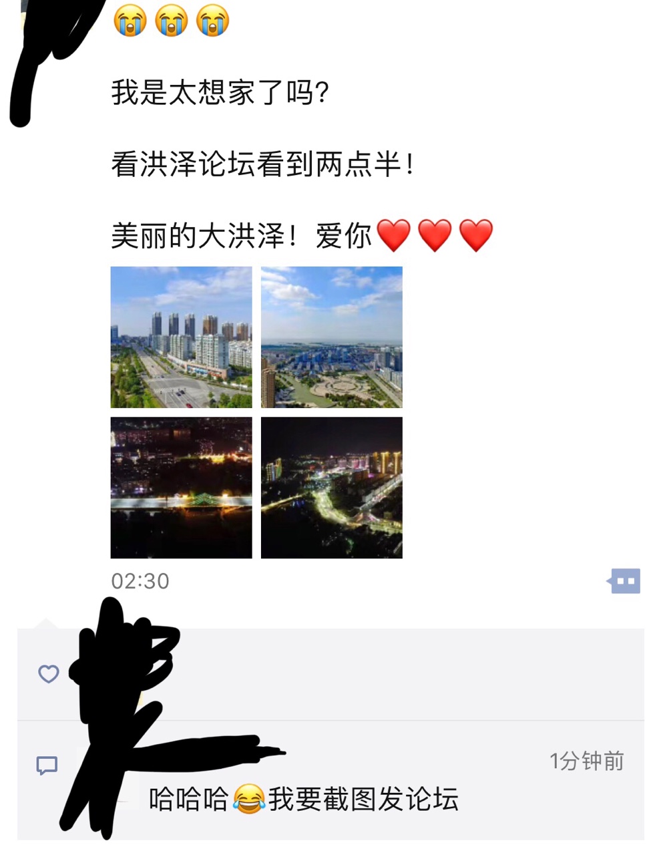View the night aerial city road photo
The width and height of the screenshot is (663, 855).
point(332,488)
